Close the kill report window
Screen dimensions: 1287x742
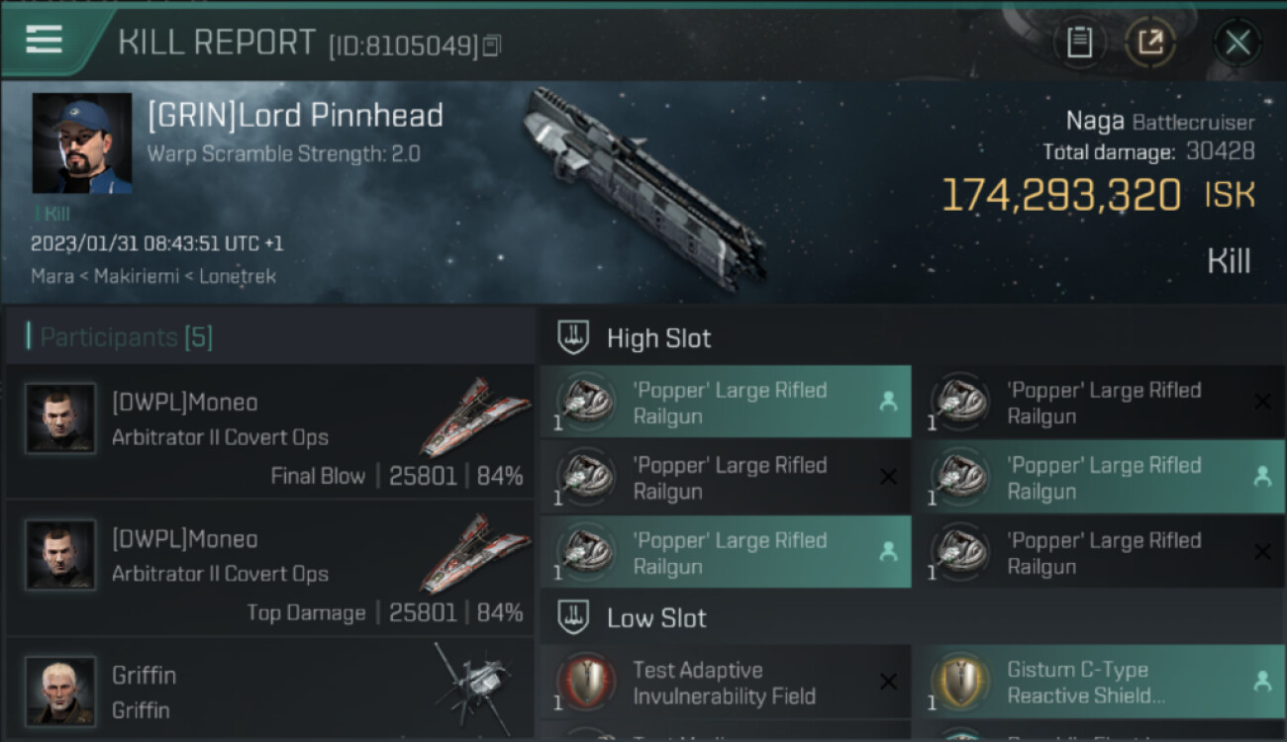pos(1237,43)
